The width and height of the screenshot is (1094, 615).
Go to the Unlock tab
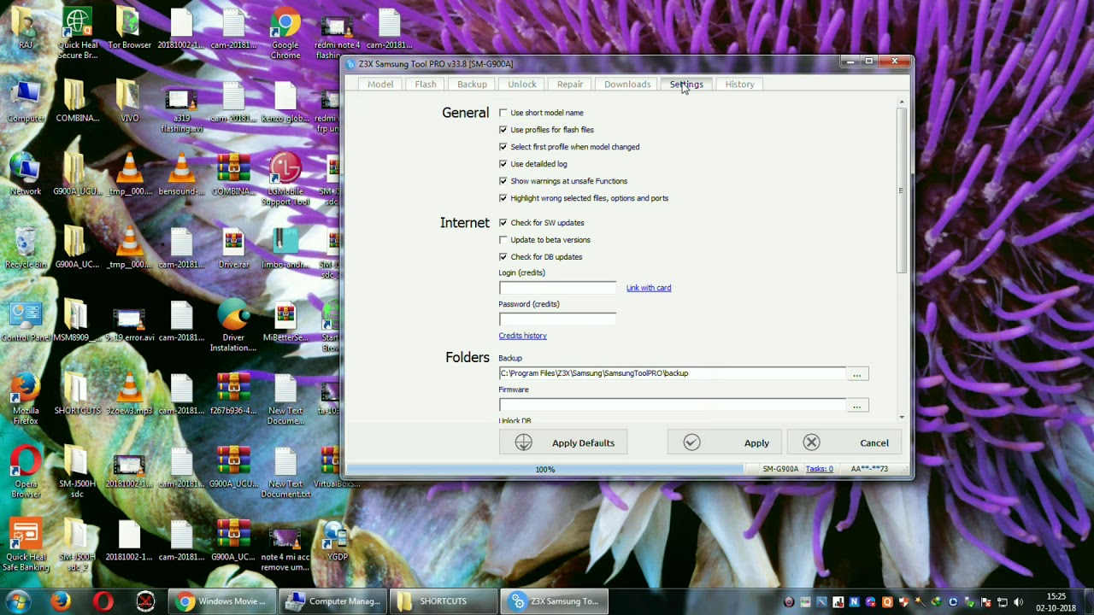[522, 84]
